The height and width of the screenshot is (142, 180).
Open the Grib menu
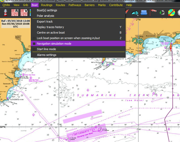[26, 5]
